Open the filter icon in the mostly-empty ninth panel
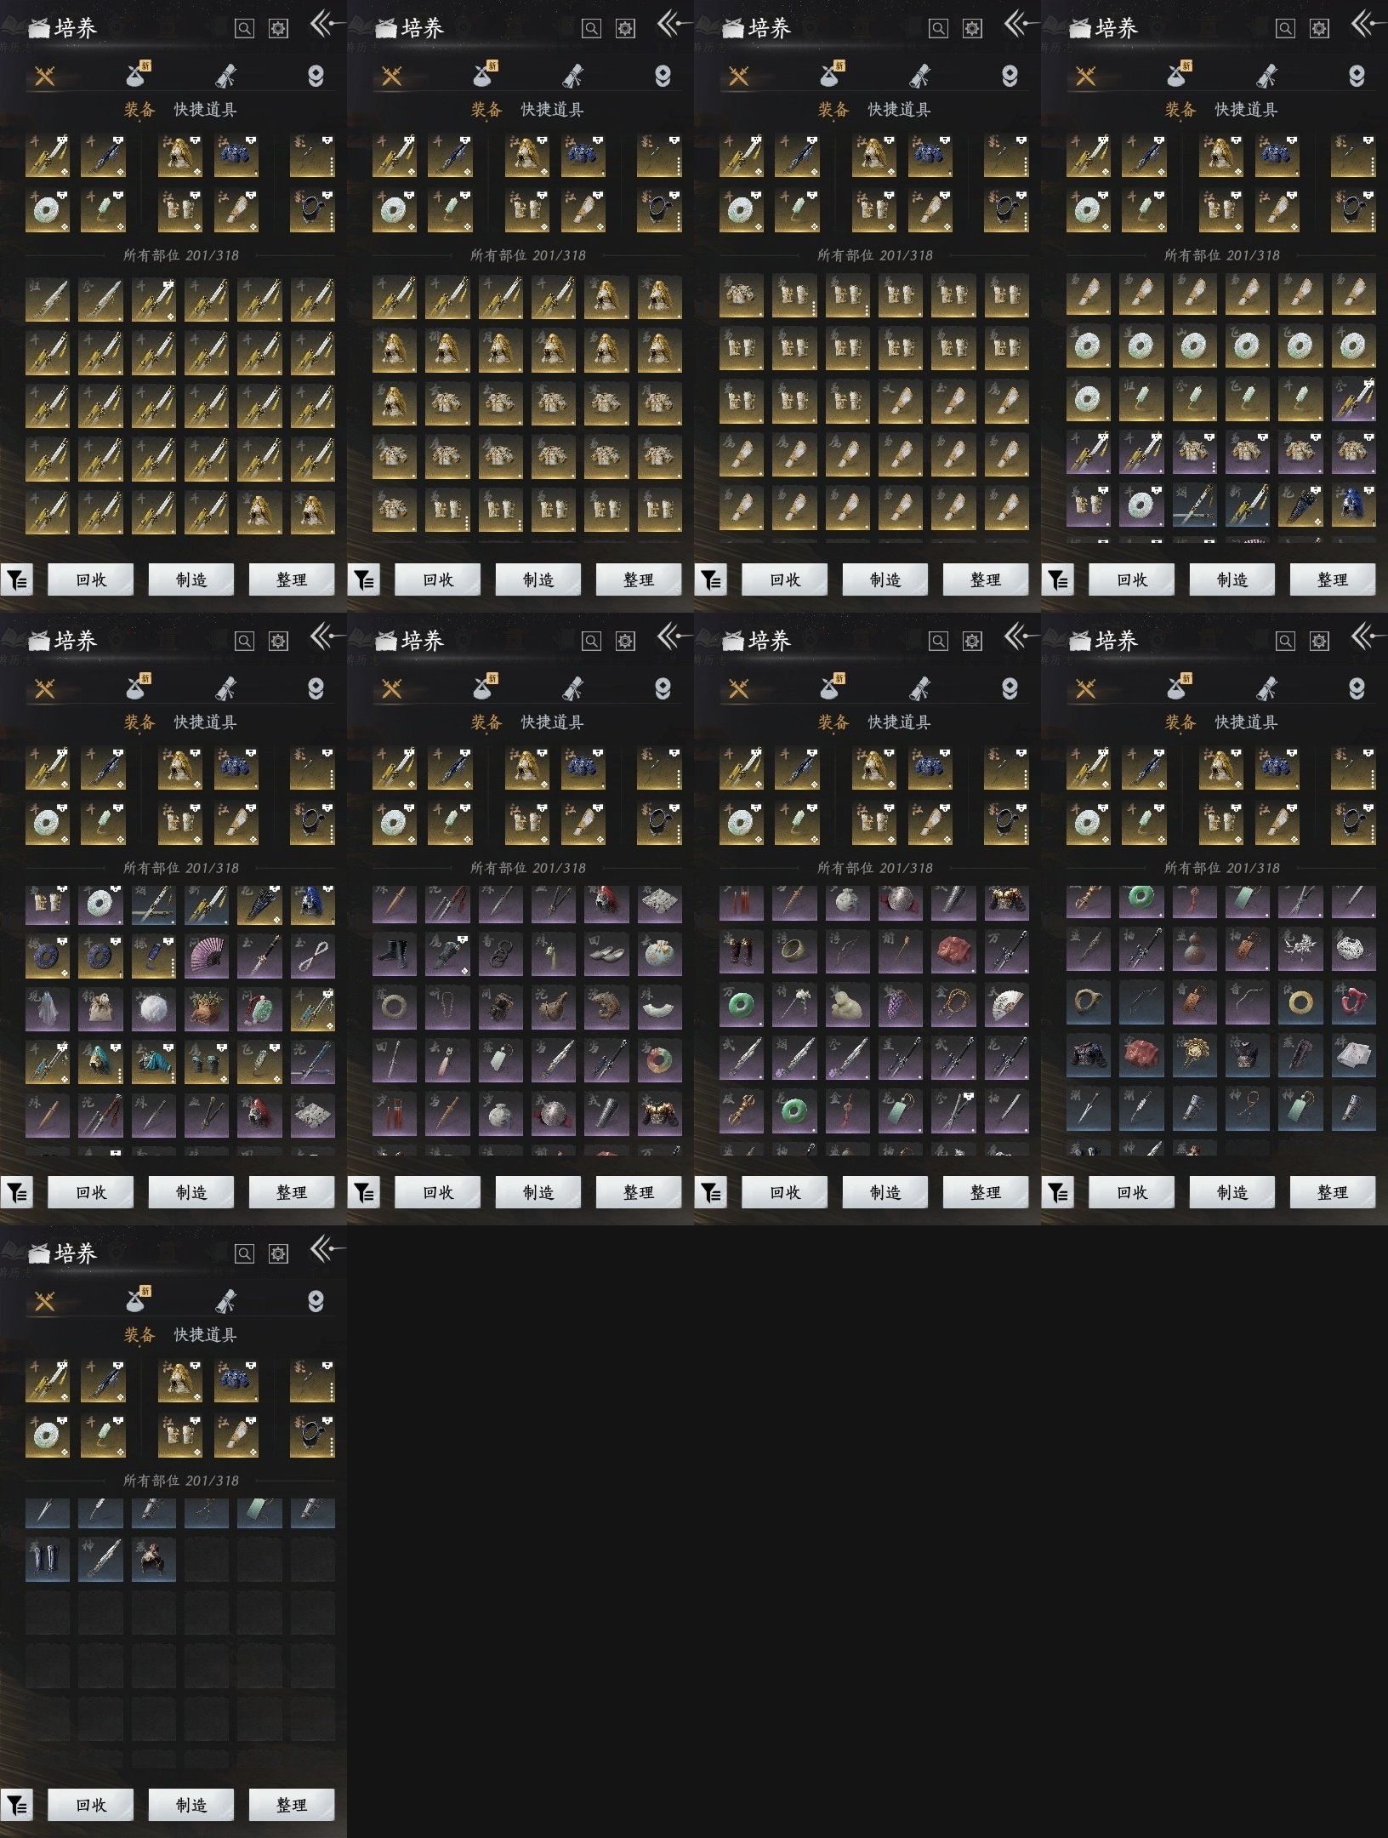1388x1838 pixels. 16,1805
